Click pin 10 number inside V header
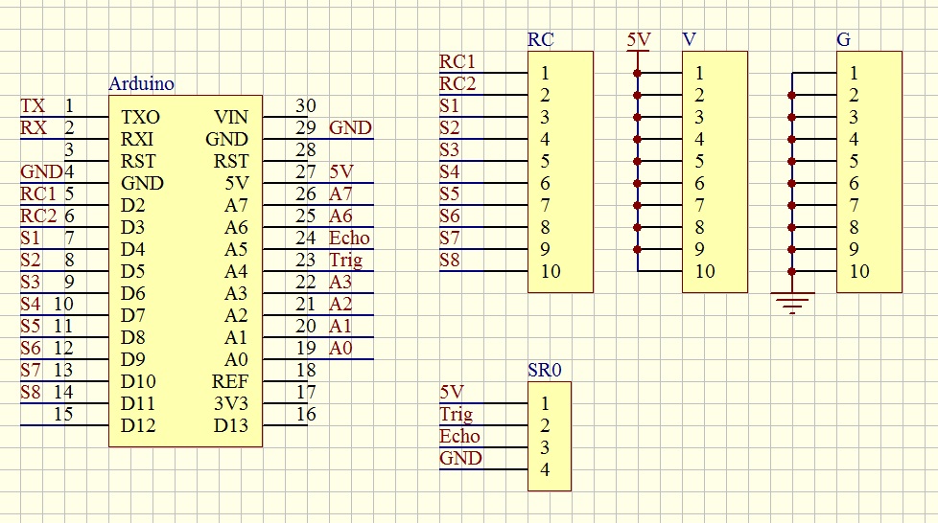This screenshot has width=938, height=523. [705, 272]
